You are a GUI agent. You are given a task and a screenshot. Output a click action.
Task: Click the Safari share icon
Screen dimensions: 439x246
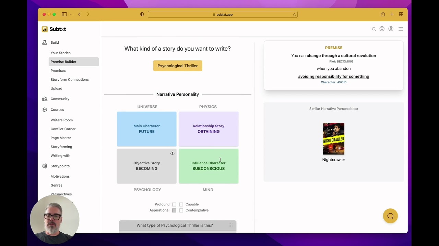tap(383, 14)
